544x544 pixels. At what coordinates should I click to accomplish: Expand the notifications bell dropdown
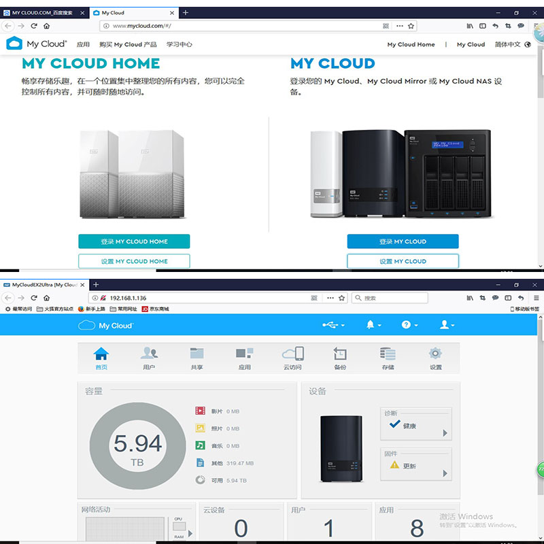(x=373, y=325)
